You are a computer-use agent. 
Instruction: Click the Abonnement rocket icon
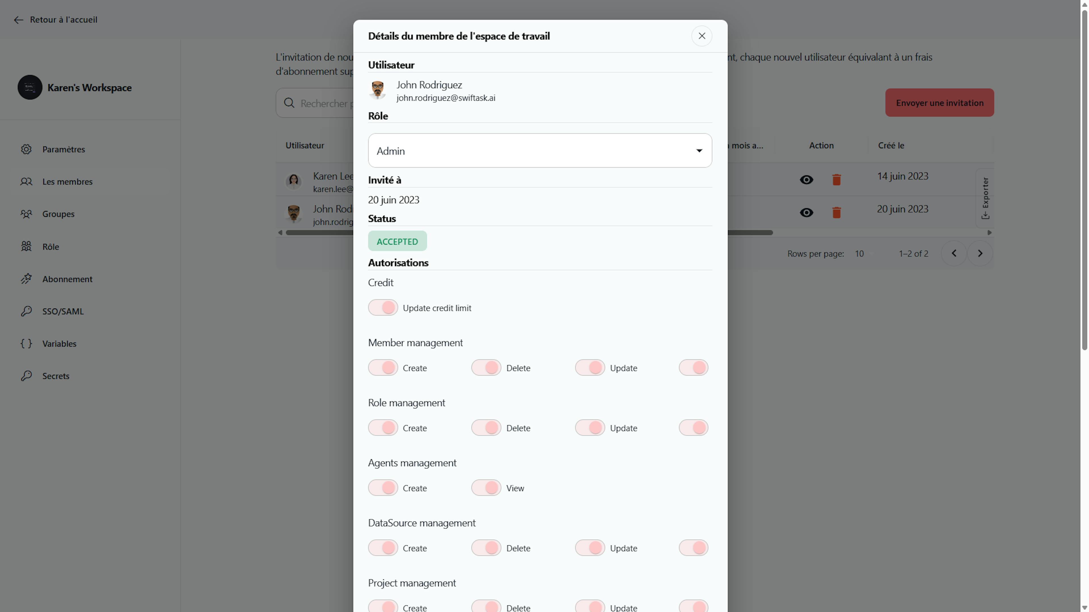tap(26, 279)
